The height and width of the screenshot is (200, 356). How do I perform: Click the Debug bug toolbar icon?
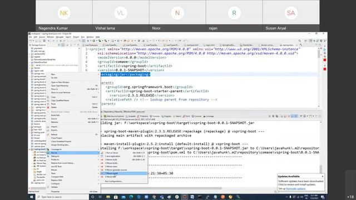click(x=88, y=41)
